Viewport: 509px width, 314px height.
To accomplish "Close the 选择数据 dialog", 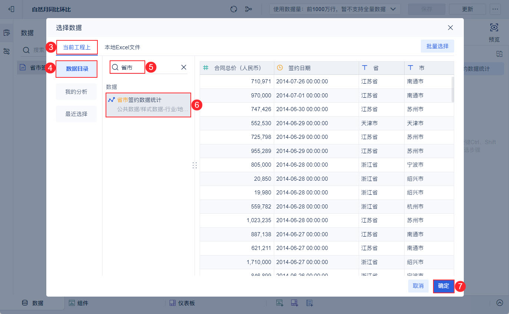I will [450, 28].
